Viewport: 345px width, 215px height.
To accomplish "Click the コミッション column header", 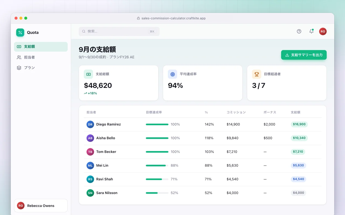I will point(236,112).
